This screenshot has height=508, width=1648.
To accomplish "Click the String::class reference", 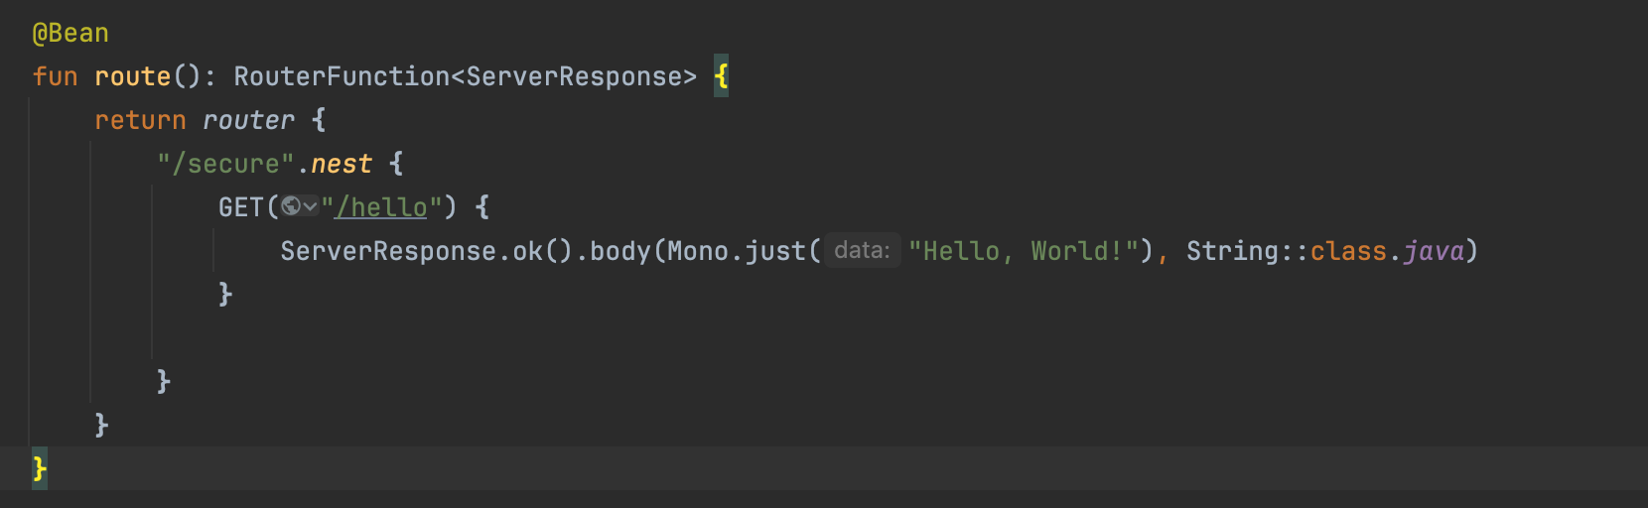I will [1287, 251].
